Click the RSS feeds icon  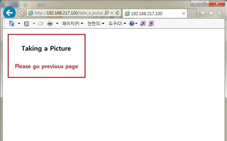(x=26, y=23)
